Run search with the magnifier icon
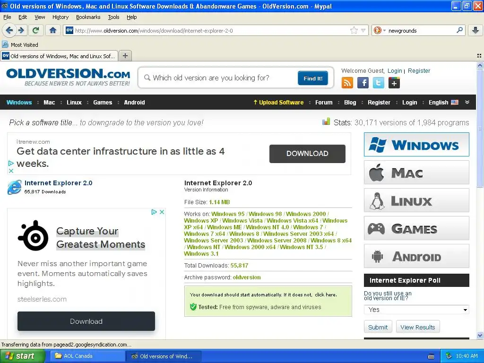Viewport: 484px width, 363px height. pyautogui.click(x=459, y=30)
